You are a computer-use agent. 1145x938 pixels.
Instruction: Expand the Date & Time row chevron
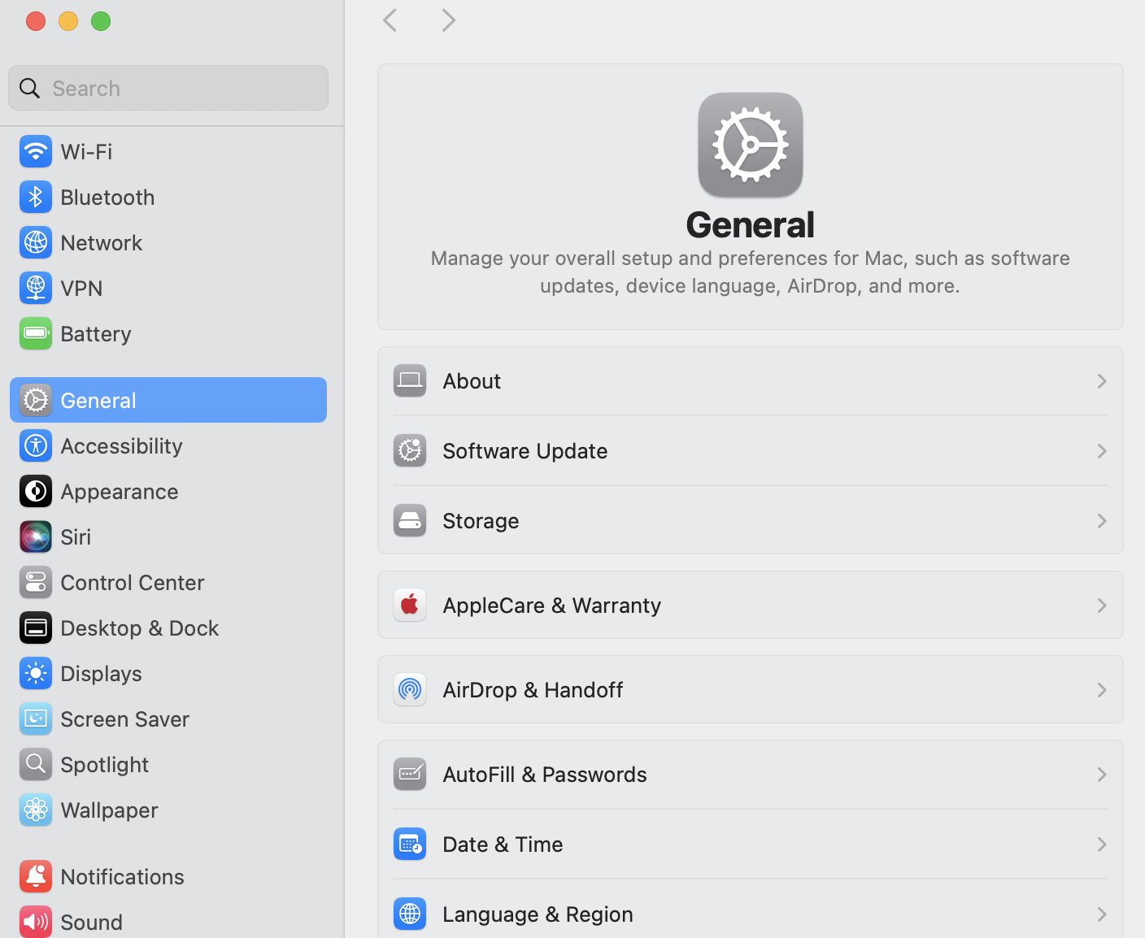coord(1102,845)
